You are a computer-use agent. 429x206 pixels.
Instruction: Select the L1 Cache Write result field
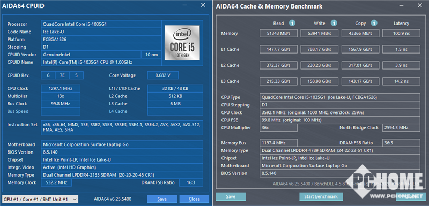[319, 49]
